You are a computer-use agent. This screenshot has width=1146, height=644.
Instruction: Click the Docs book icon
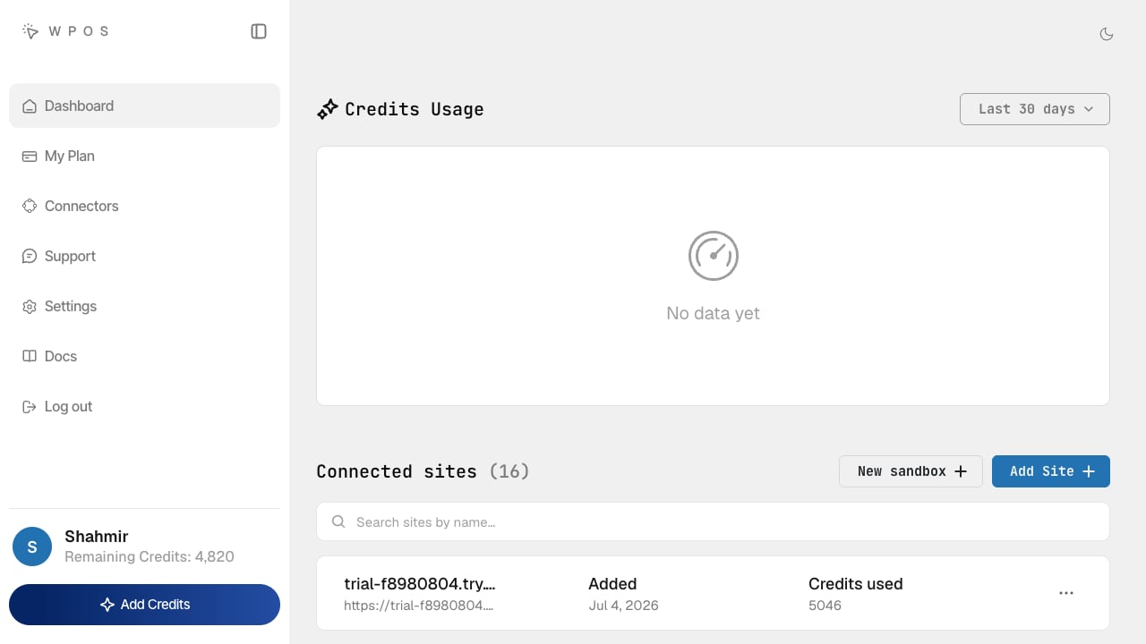pyautogui.click(x=29, y=356)
